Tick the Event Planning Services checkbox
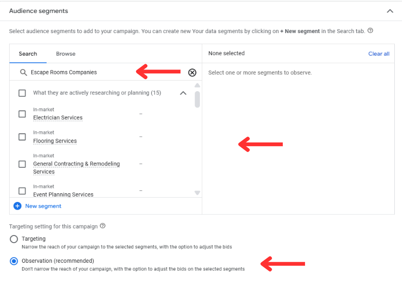Viewport: 402px width, 282px height. pos(22,191)
